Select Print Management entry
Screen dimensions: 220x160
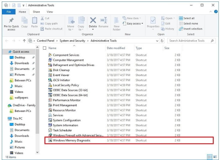[114, 105]
